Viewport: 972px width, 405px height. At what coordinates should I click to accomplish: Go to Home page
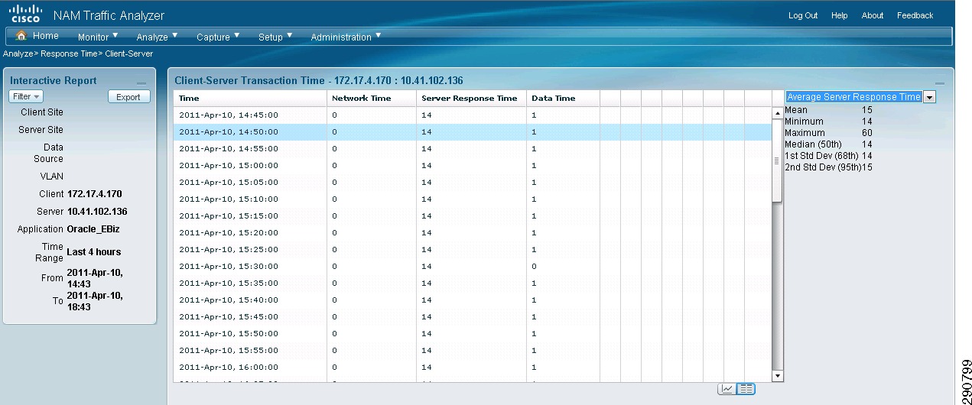coord(46,36)
